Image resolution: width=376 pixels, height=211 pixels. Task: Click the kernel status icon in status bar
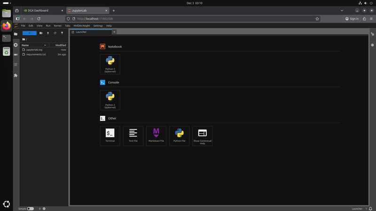click(44, 209)
